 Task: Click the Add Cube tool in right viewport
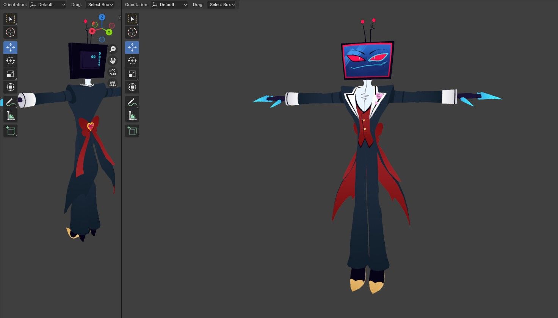132,131
